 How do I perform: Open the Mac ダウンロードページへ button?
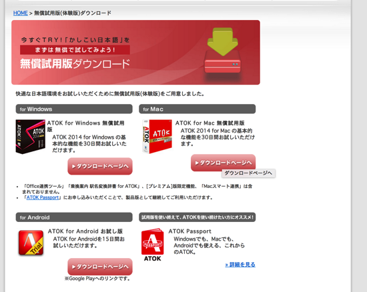223,163
